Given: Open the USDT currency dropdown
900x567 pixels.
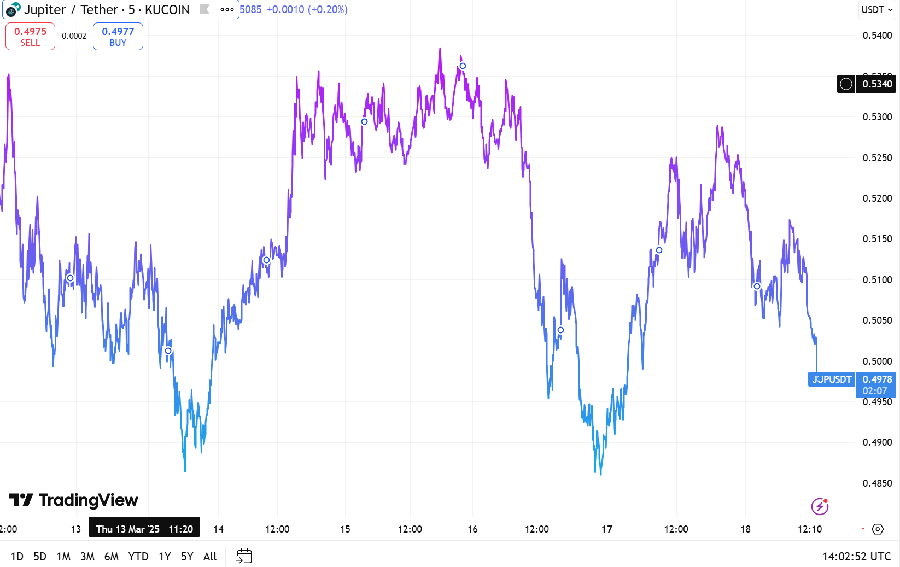Looking at the screenshot, I should click(x=876, y=9).
